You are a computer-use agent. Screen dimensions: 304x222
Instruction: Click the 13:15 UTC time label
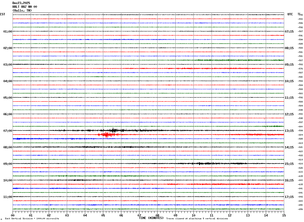[289, 131]
